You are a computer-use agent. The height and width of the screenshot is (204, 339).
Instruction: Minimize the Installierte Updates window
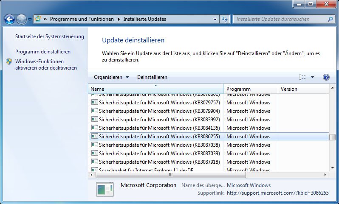(299, 4)
